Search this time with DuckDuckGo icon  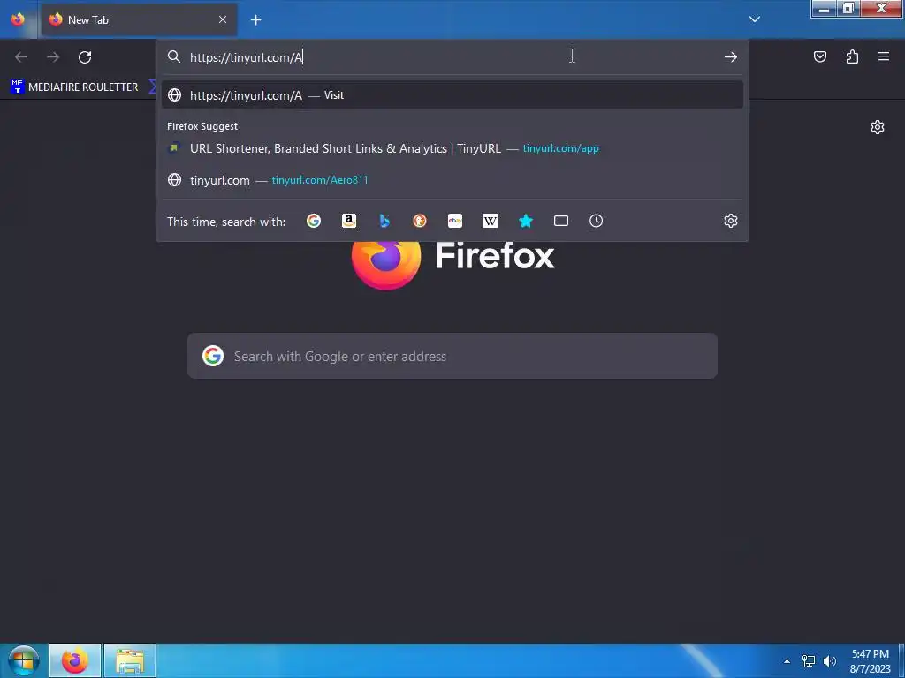pyautogui.click(x=420, y=221)
